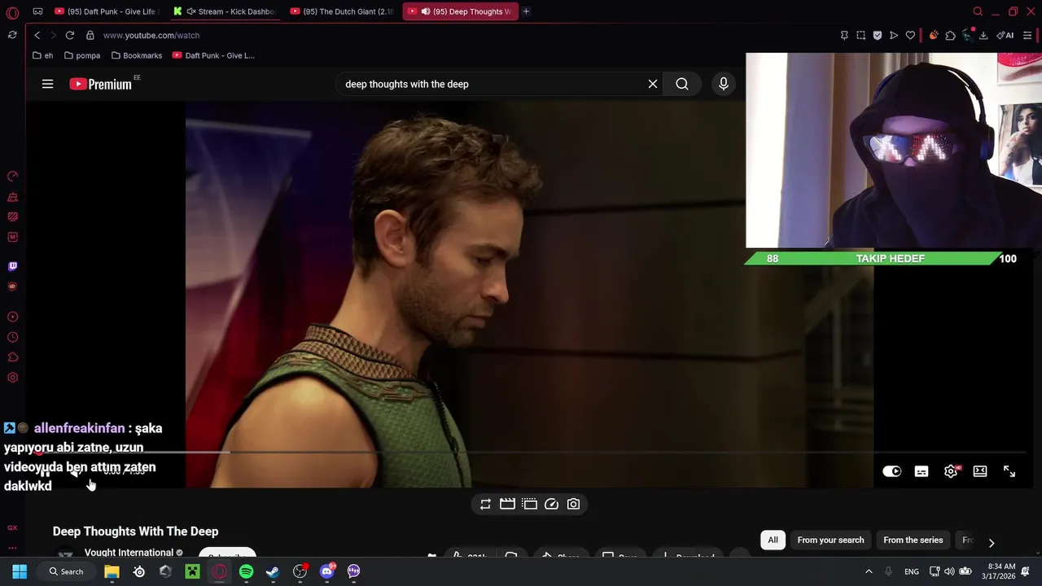Expand more filter chips with right chevron
The image size is (1042, 586).
[x=991, y=543]
